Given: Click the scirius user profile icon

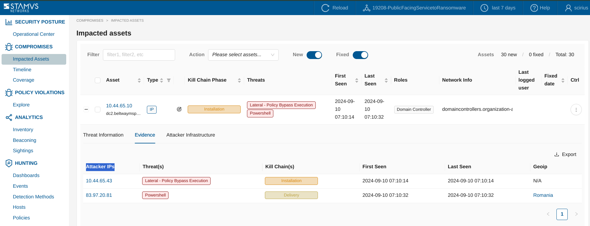Looking at the screenshot, I should [x=568, y=8].
